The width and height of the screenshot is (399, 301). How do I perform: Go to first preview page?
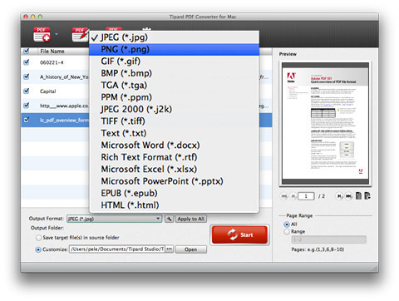pyautogui.click(x=284, y=196)
